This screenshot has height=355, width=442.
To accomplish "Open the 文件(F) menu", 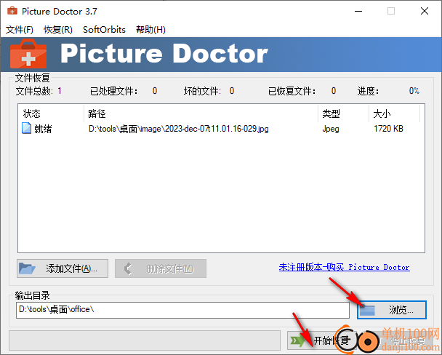I will [x=20, y=30].
